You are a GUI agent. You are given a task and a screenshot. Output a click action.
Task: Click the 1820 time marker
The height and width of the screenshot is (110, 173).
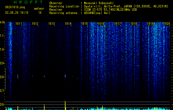[167, 24]
